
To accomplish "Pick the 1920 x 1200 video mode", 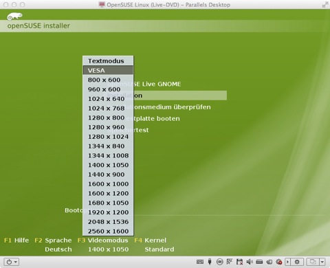I will point(108,212).
